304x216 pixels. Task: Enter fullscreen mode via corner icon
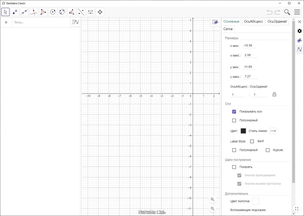coord(297,208)
